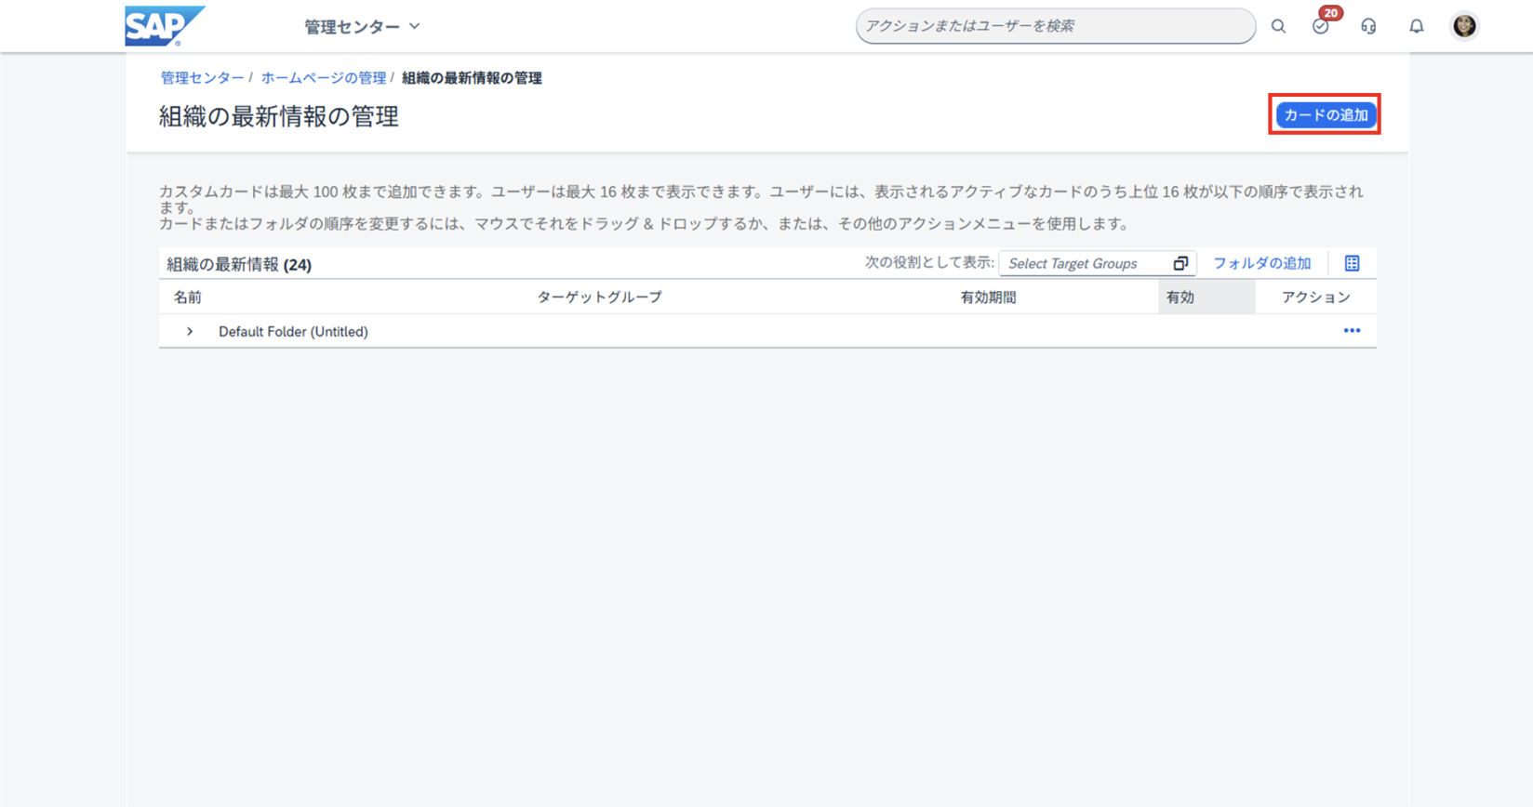
Task: Click the 有効 column header
Action: tap(1180, 298)
